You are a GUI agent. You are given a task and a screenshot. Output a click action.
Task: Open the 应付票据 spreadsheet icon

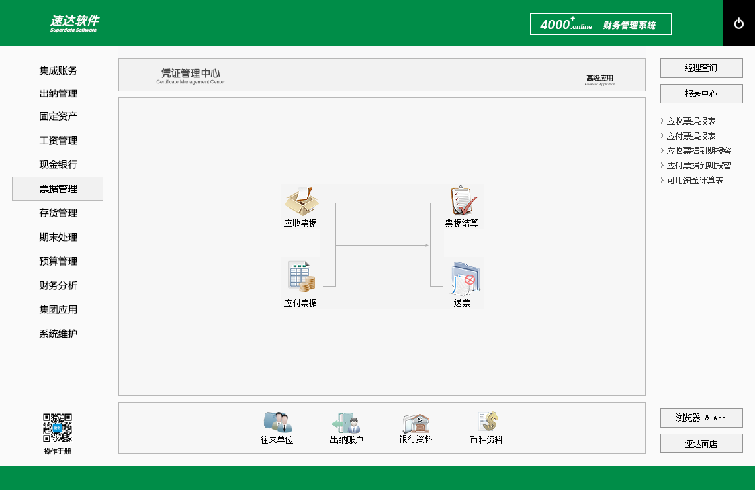click(x=300, y=275)
